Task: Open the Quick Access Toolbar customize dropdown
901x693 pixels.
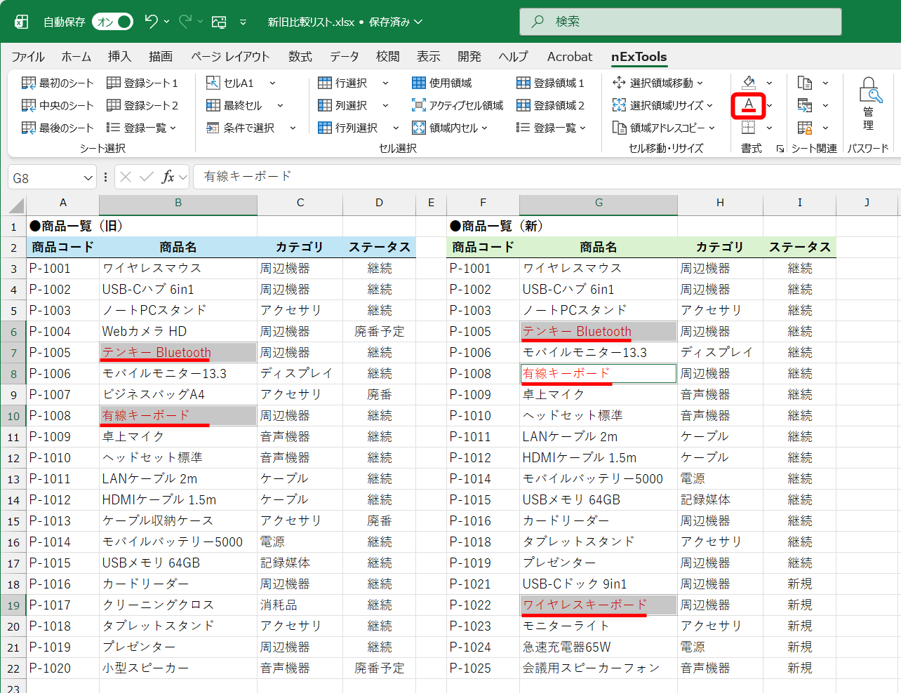Action: click(243, 22)
